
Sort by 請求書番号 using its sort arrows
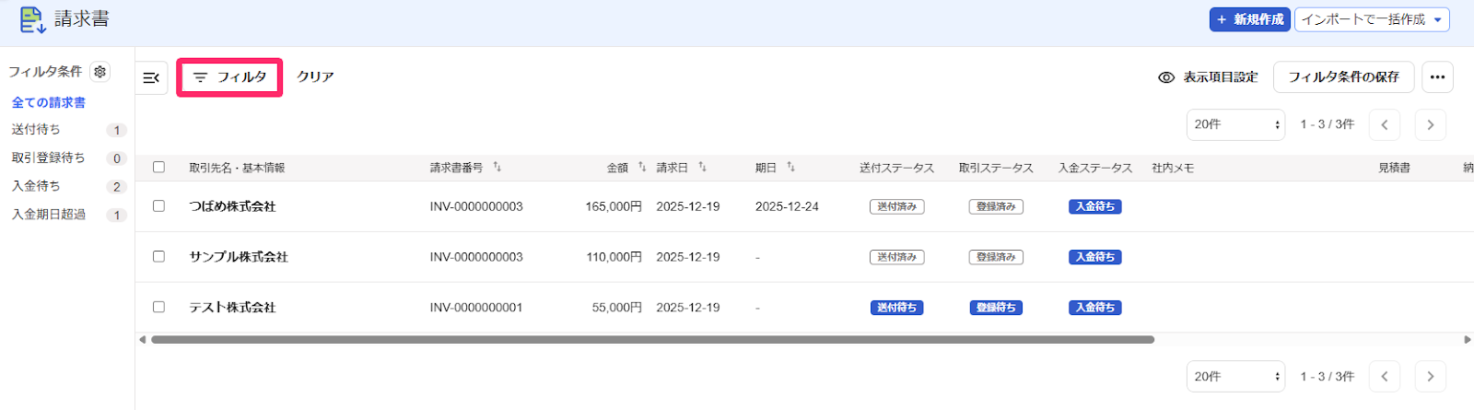point(497,167)
